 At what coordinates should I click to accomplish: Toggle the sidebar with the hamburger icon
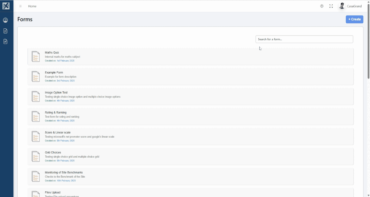[x=20, y=6]
